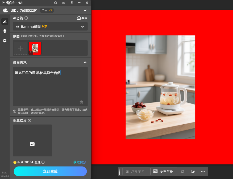Refresh the plugin with the circular arrow icon
Viewport: 233px width, 179px height.
point(55,3)
